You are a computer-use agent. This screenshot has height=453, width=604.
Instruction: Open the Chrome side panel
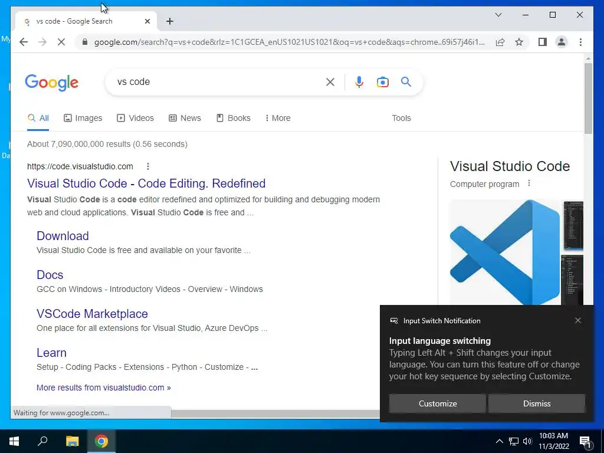click(x=543, y=42)
